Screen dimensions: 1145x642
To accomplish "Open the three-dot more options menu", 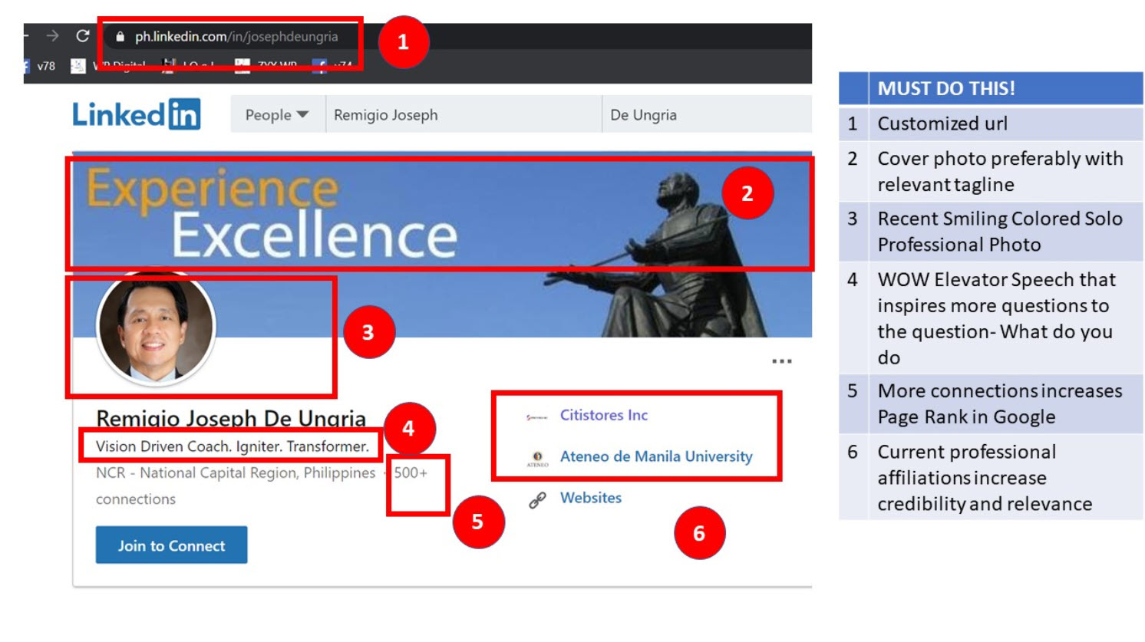I will 781,361.
